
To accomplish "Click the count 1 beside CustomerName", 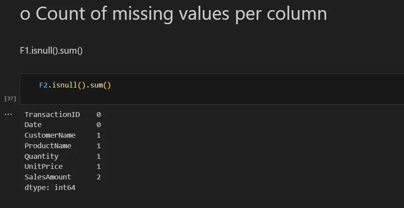I will tap(99, 135).
